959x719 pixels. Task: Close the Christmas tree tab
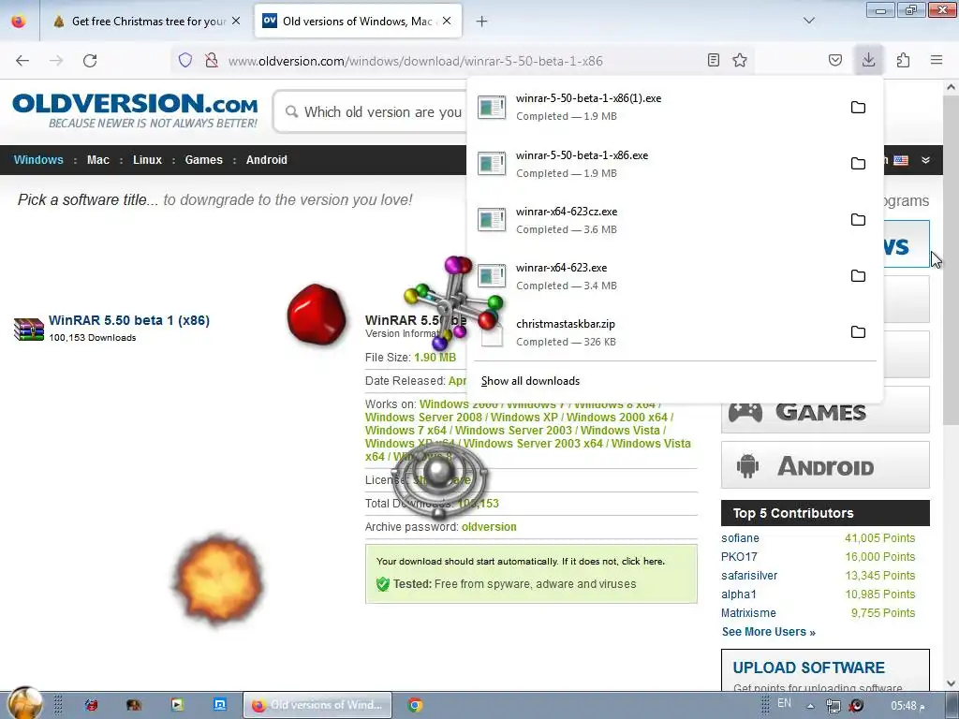(x=236, y=21)
